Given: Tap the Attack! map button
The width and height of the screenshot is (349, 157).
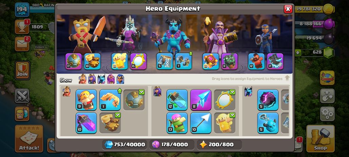Looking at the screenshot, I should (x=29, y=139).
